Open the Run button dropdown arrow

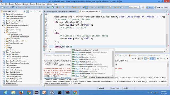pos(55,7)
